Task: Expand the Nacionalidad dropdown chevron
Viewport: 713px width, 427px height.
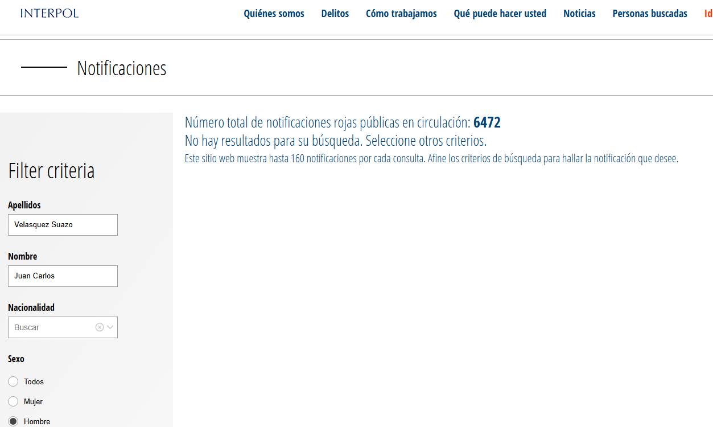Action: [110, 327]
